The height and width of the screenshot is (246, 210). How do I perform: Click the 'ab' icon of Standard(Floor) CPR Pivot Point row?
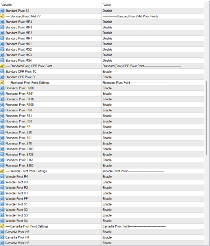(2, 66)
